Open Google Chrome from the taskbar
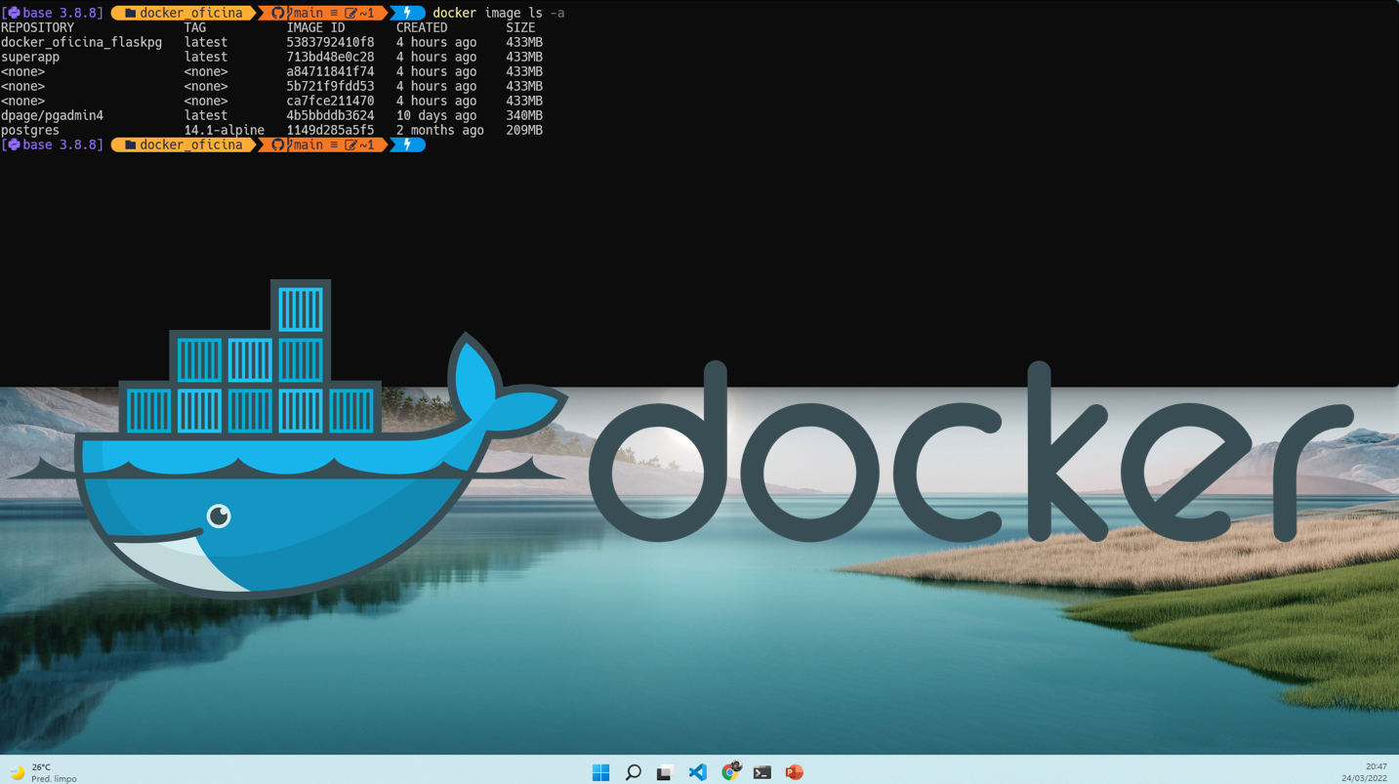 729,771
